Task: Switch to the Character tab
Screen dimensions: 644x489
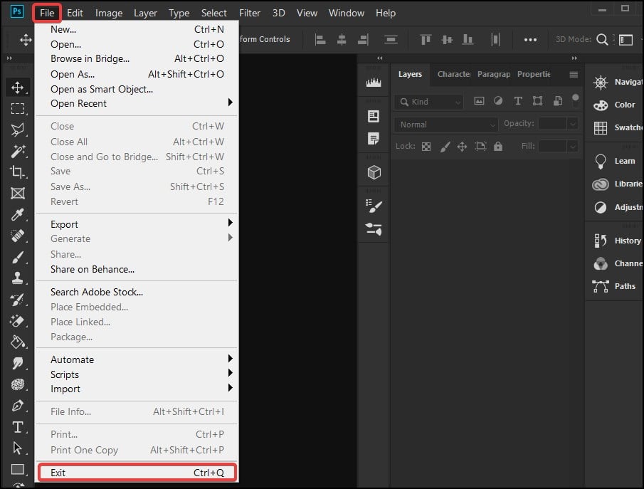Action: [453, 74]
